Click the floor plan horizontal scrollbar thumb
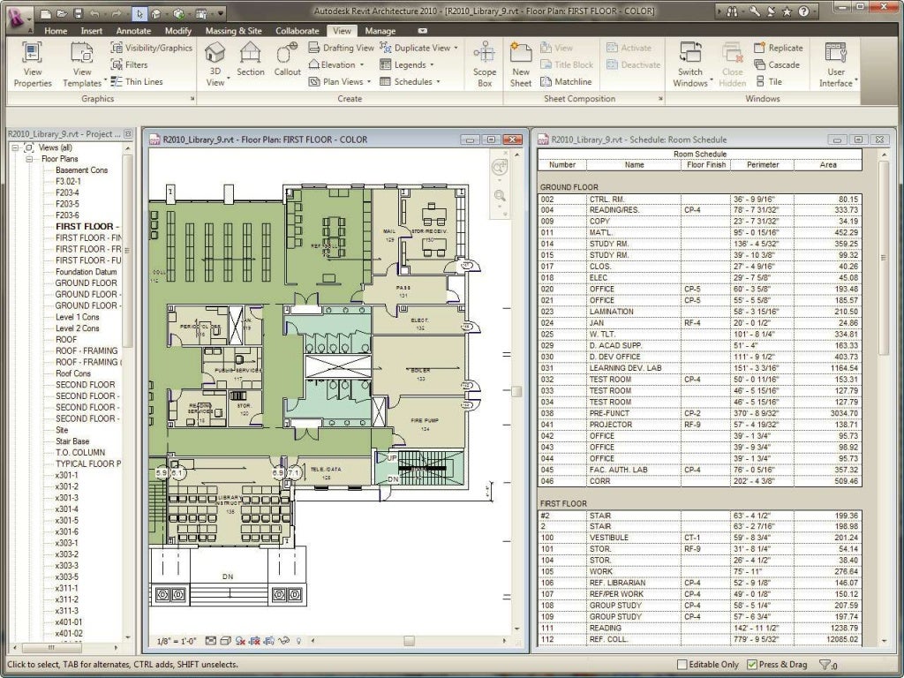Screen dimensions: 904x678 pyautogui.click(x=409, y=641)
